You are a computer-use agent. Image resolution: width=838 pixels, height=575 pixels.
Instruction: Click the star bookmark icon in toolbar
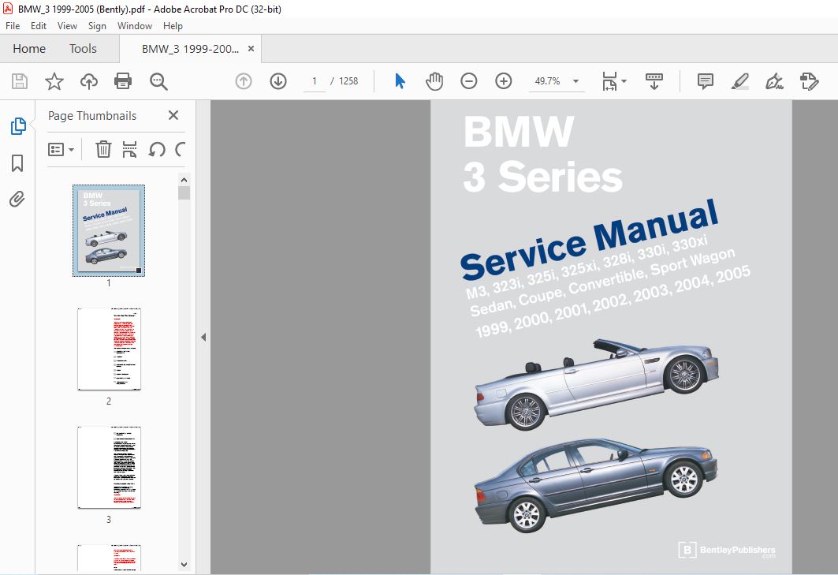54,81
